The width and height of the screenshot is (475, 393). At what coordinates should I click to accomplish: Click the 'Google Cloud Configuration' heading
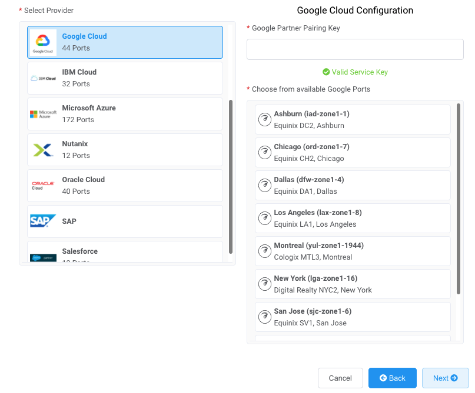[x=355, y=10]
